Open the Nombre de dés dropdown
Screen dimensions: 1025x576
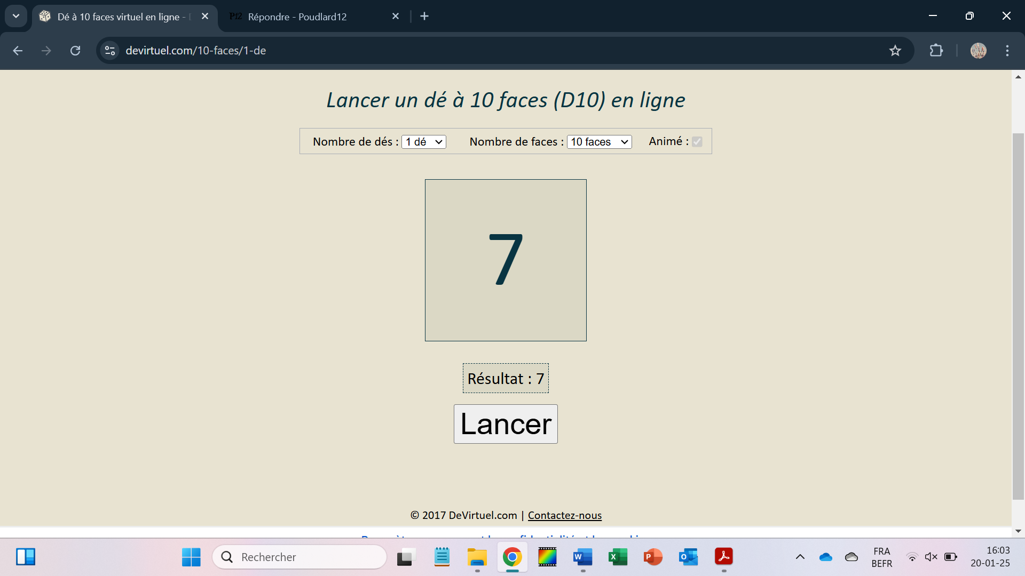coord(424,142)
